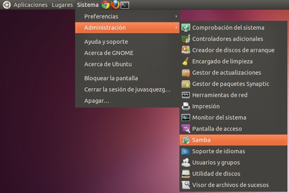
Task: Click the Sistema menu in the panel
Action: (x=88, y=5)
